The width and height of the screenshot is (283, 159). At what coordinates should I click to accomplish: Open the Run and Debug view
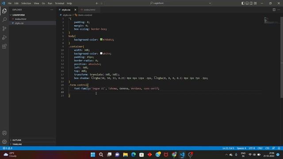tap(4, 37)
